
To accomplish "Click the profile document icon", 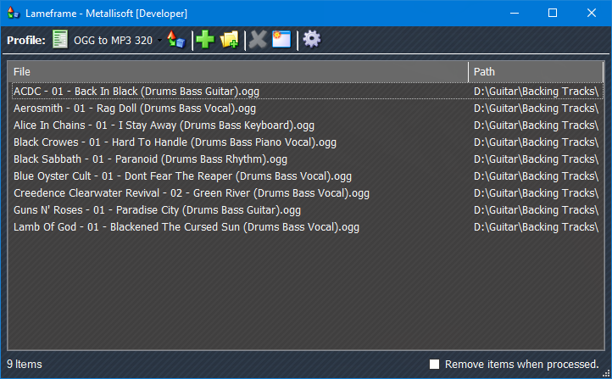I will [60, 40].
